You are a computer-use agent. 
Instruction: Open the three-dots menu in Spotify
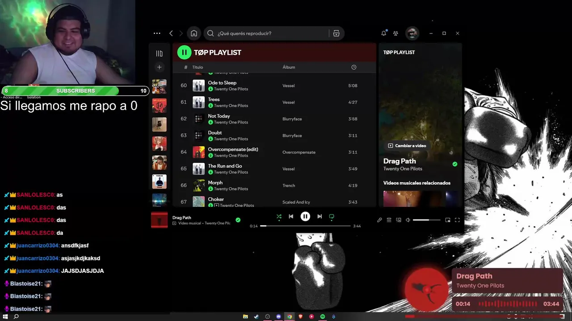tap(157, 33)
